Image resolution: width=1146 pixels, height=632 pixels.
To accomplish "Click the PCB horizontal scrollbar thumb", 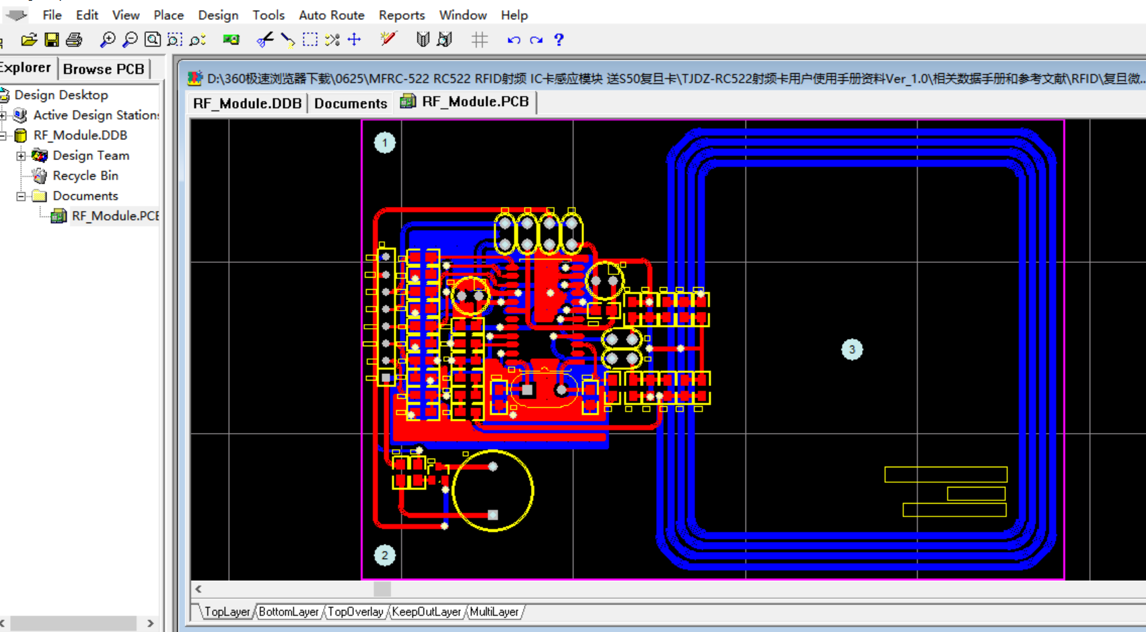I will click(382, 589).
